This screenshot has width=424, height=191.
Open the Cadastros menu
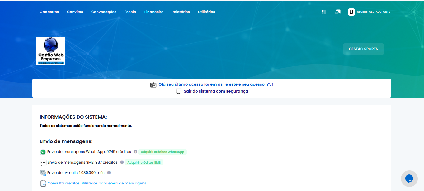click(x=49, y=12)
